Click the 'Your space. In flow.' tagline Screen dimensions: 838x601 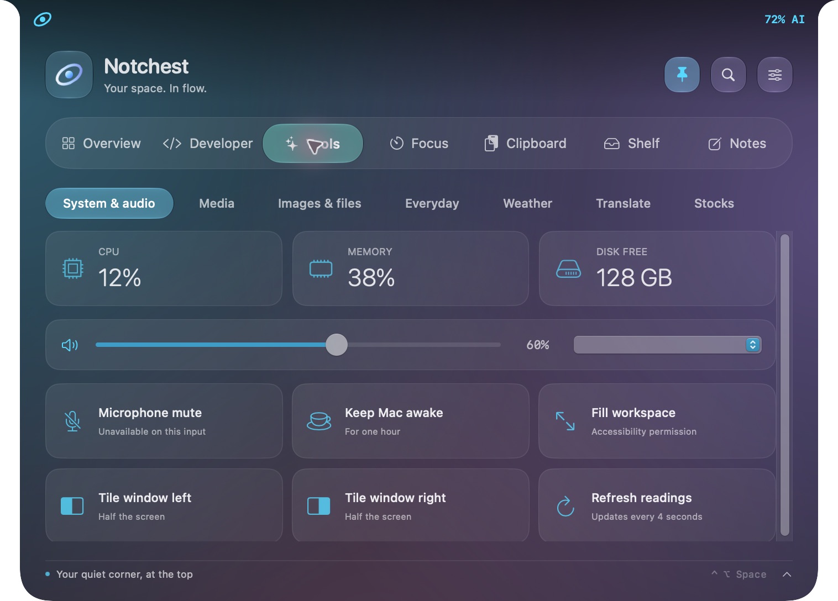pyautogui.click(x=155, y=88)
